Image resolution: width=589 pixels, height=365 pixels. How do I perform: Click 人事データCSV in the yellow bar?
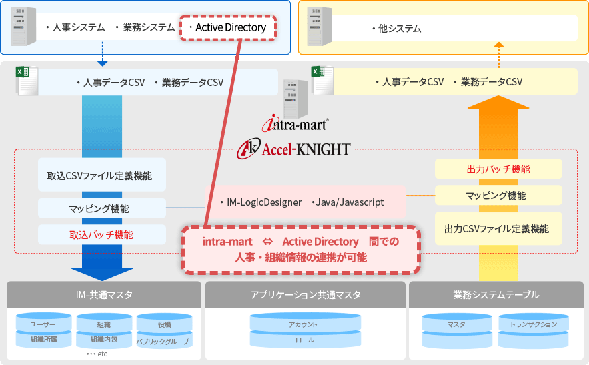point(413,81)
